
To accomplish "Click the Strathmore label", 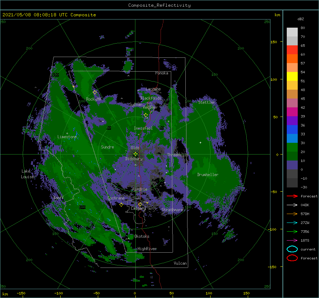I will tap(172, 209).
